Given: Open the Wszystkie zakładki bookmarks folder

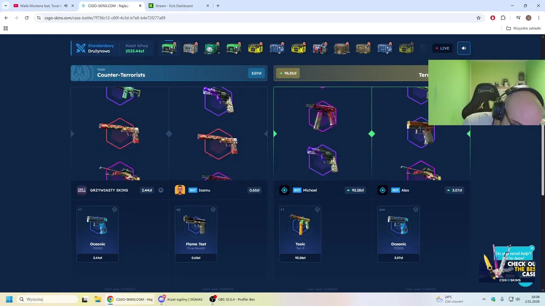Looking at the screenshot, I should [x=523, y=28].
